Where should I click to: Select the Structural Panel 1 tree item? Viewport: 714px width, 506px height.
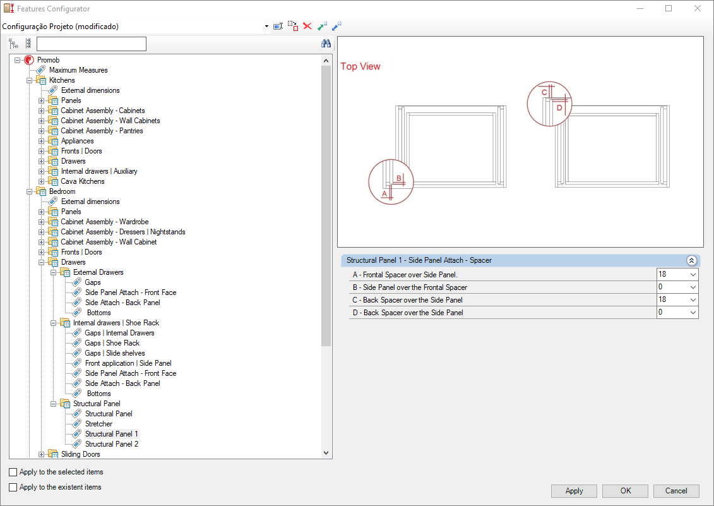[112, 434]
